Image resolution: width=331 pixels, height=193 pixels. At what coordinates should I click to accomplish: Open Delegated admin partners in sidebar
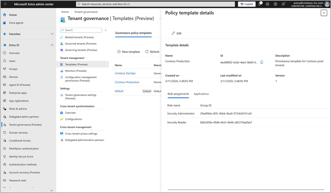[24, 117]
